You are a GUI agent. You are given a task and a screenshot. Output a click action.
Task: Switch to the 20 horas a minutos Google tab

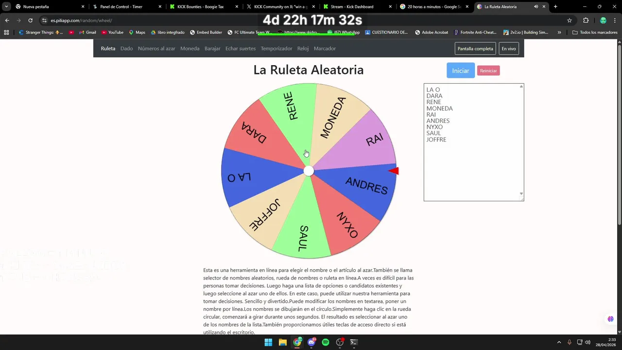(435, 7)
